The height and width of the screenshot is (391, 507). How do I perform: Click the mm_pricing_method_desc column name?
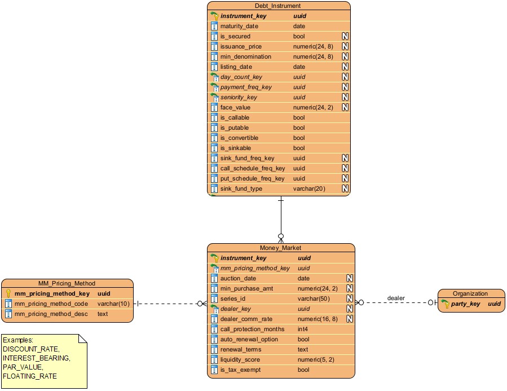(51, 314)
